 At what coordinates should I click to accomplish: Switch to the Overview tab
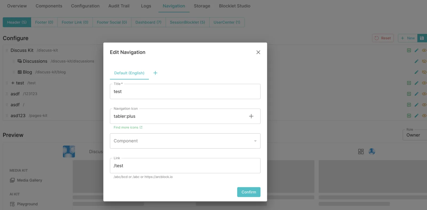tap(17, 6)
